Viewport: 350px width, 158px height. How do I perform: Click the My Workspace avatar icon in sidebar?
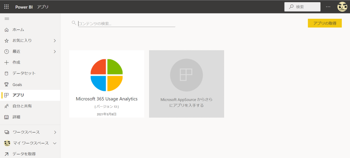pyautogui.click(x=7, y=143)
